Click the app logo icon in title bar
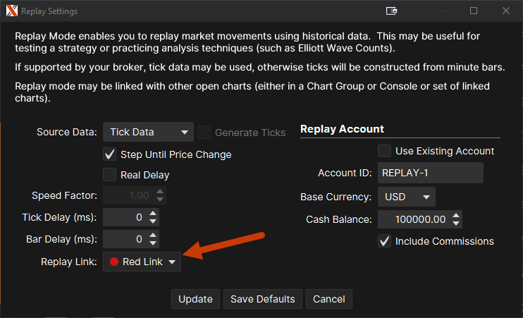Screen dimensions: 523x318 [11, 11]
